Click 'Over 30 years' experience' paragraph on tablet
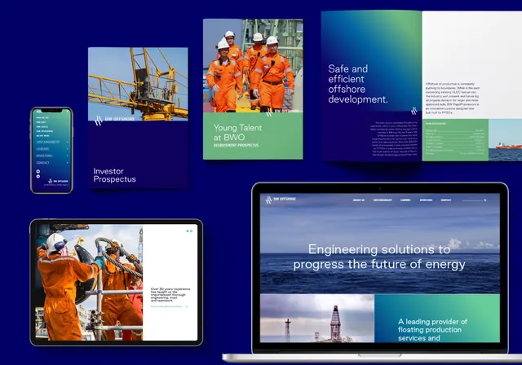The image size is (522, 365). (x=170, y=295)
